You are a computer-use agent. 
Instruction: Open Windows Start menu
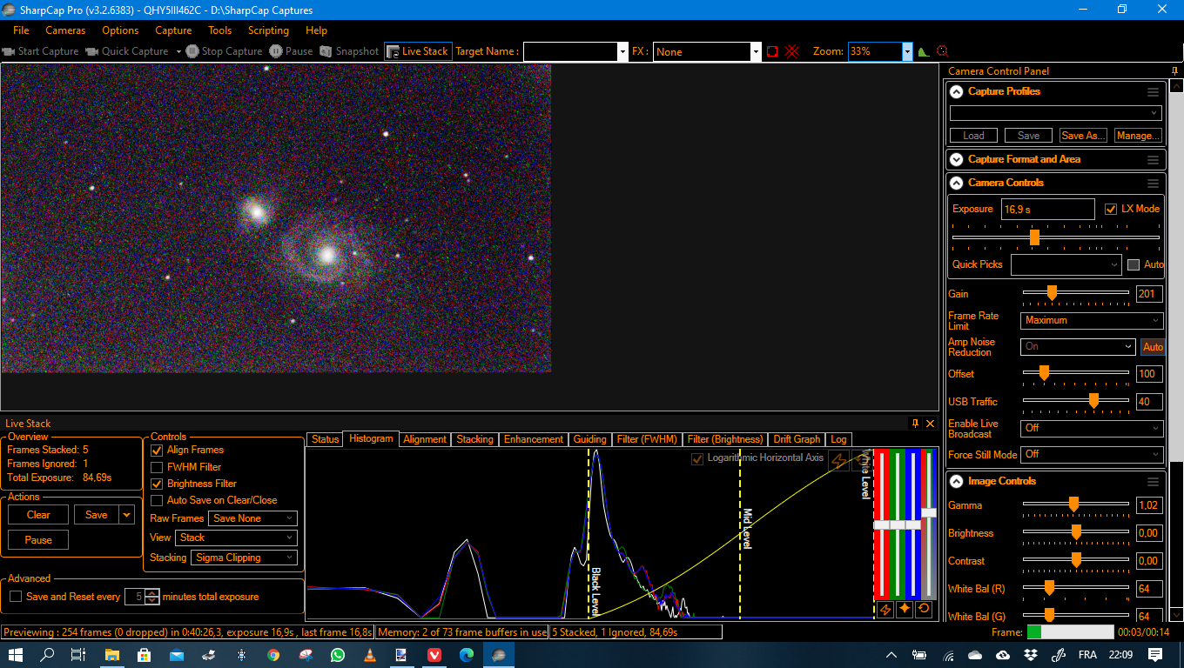(x=17, y=654)
